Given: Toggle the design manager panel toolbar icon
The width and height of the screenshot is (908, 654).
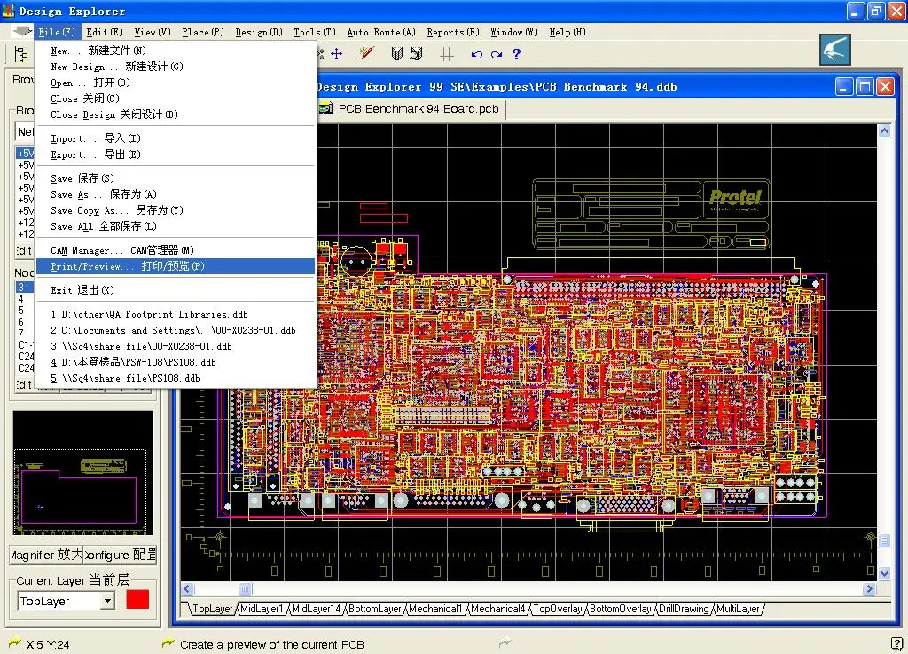Looking at the screenshot, I should tap(21, 54).
